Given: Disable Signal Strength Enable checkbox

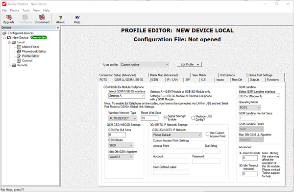Looking at the screenshot, I should click(166, 117).
